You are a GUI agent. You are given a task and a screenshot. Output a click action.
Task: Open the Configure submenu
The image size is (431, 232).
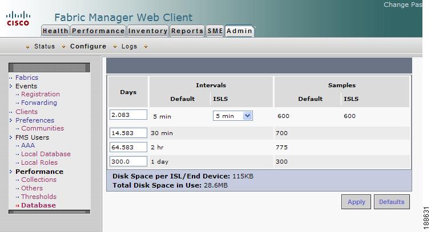(x=88, y=46)
